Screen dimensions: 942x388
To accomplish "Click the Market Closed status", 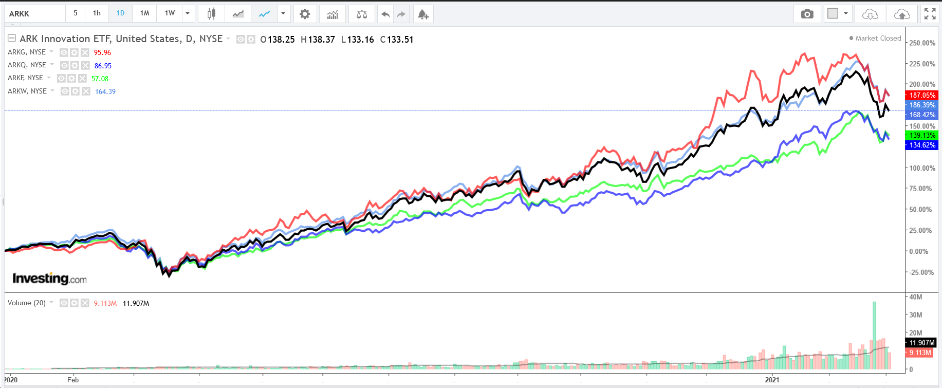I will pyautogui.click(x=875, y=38).
